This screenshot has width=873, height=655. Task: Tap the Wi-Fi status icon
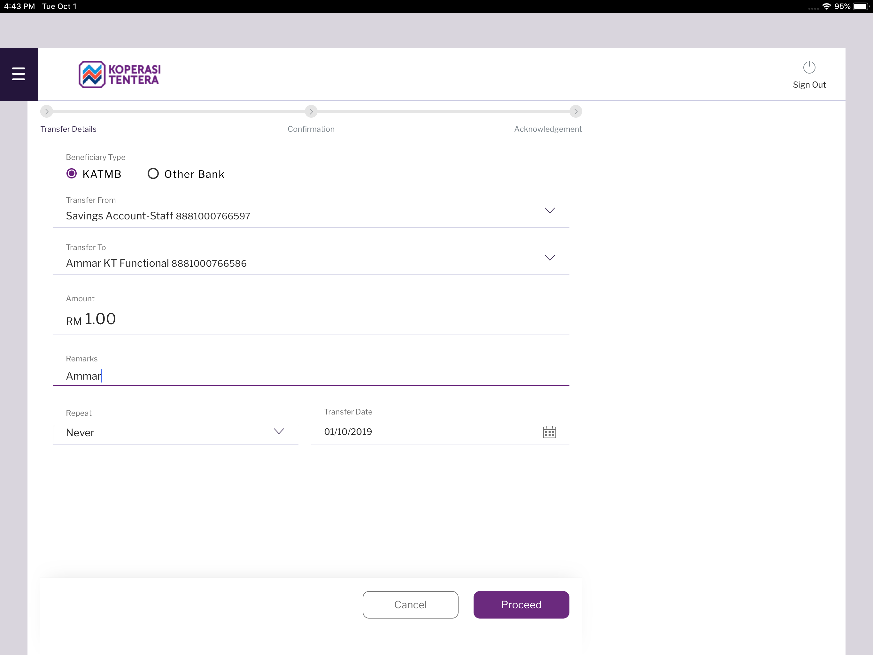pyautogui.click(x=826, y=6)
